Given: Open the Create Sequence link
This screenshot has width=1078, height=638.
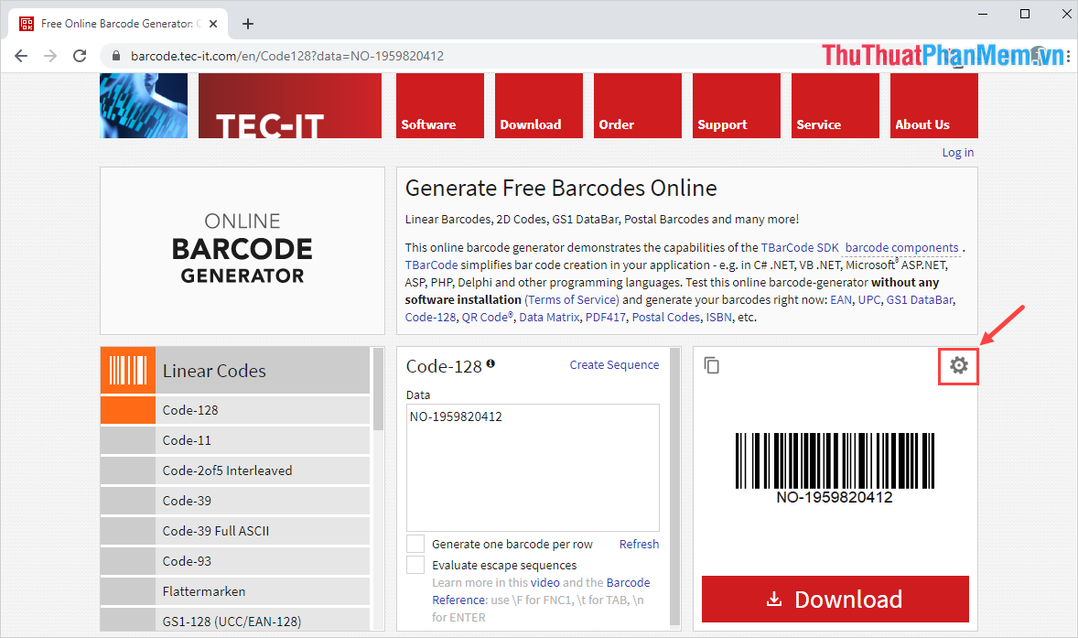Looking at the screenshot, I should [614, 364].
